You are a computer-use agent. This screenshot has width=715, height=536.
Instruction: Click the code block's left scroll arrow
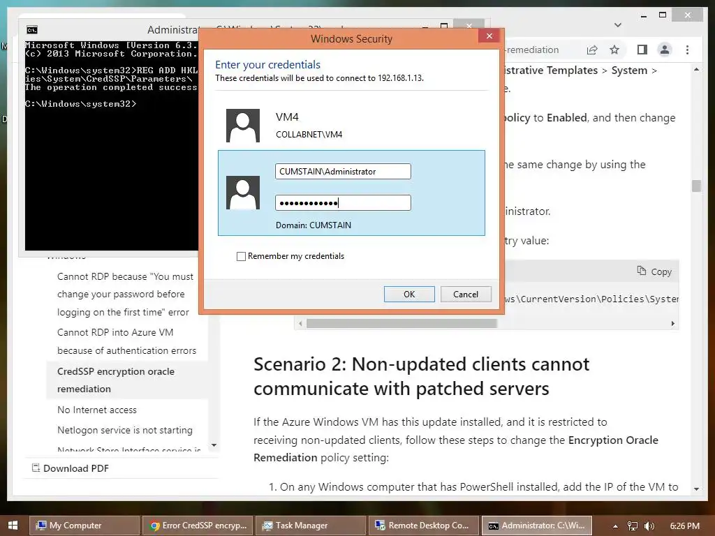pyautogui.click(x=300, y=324)
